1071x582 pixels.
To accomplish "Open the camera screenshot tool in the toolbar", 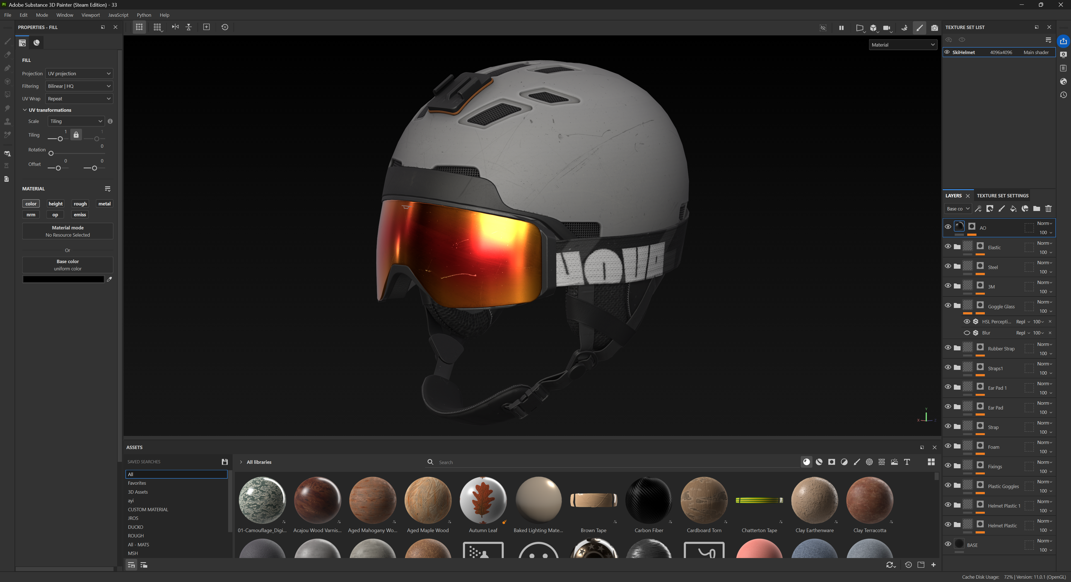I will pyautogui.click(x=934, y=28).
